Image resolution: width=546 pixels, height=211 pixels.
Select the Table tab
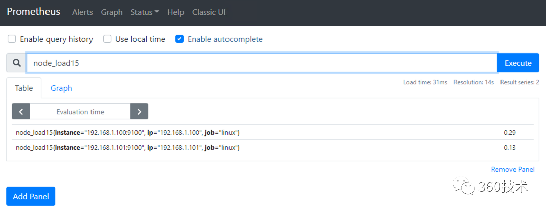click(x=24, y=88)
